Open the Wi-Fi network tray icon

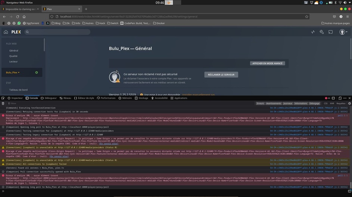340,3
